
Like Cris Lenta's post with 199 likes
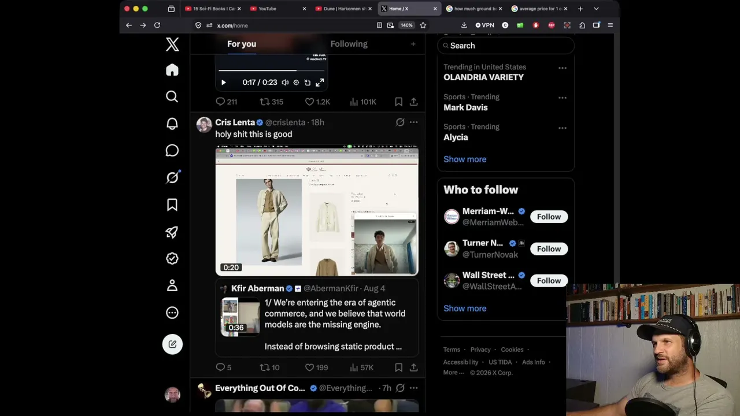(x=316, y=367)
